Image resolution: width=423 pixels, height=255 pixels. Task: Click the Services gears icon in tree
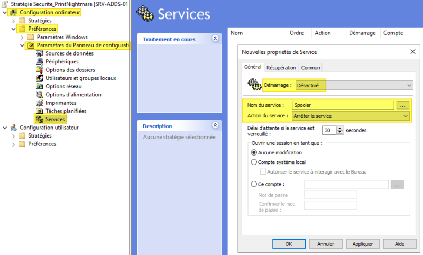click(x=40, y=119)
